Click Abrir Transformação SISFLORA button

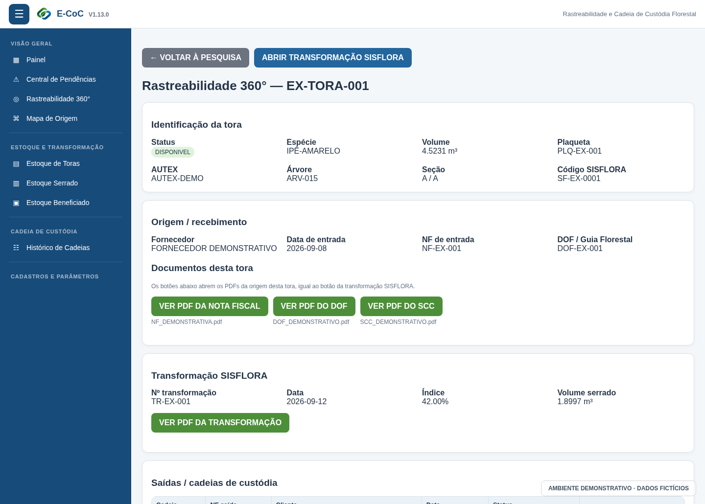click(x=333, y=58)
